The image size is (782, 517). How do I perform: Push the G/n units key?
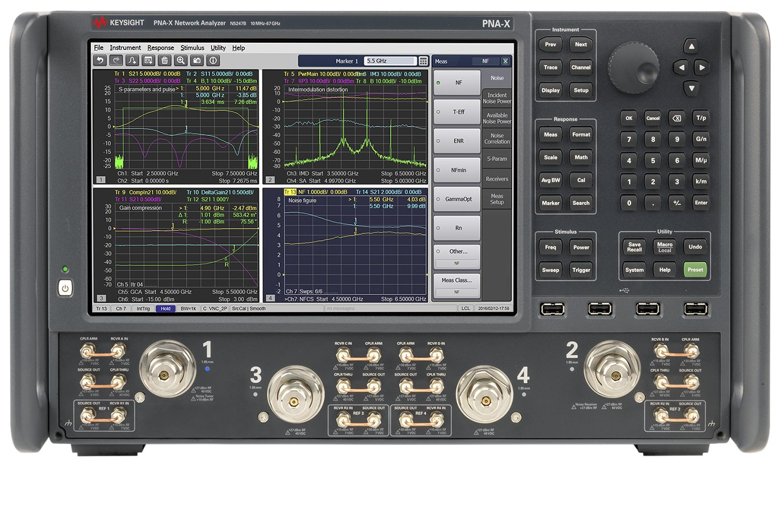tap(701, 139)
